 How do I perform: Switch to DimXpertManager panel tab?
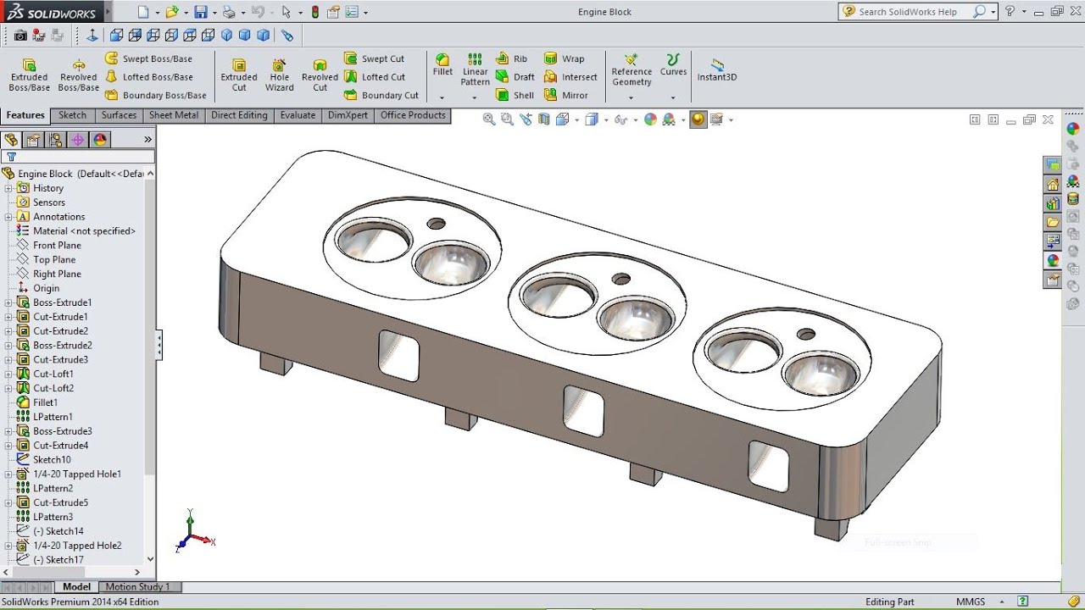click(x=77, y=140)
